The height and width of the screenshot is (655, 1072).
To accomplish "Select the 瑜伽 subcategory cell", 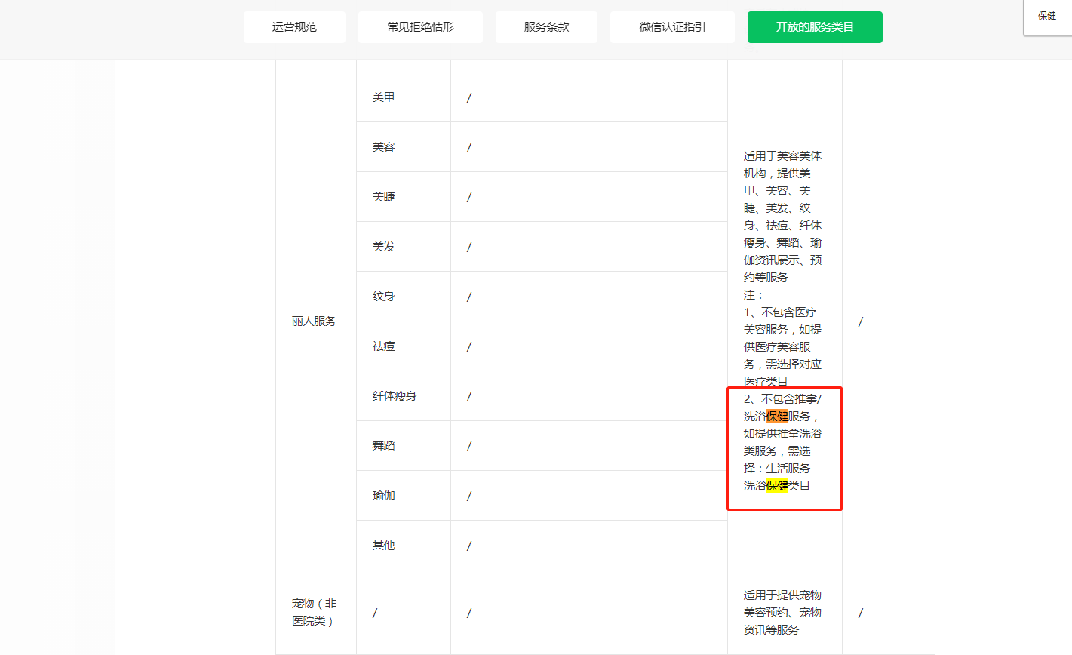I will point(404,496).
